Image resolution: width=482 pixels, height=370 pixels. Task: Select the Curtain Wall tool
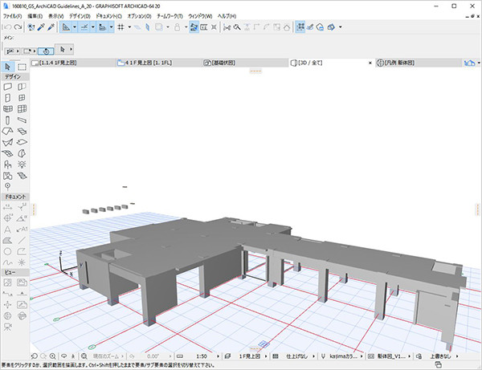pyautogui.click(x=22, y=108)
